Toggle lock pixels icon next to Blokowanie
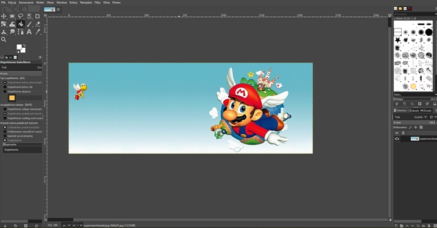437x228 pixels. [x=410, y=127]
